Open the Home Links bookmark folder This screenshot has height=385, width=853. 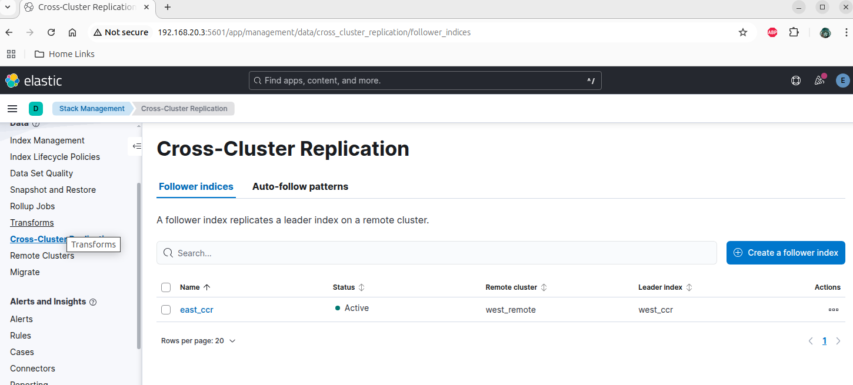[65, 54]
